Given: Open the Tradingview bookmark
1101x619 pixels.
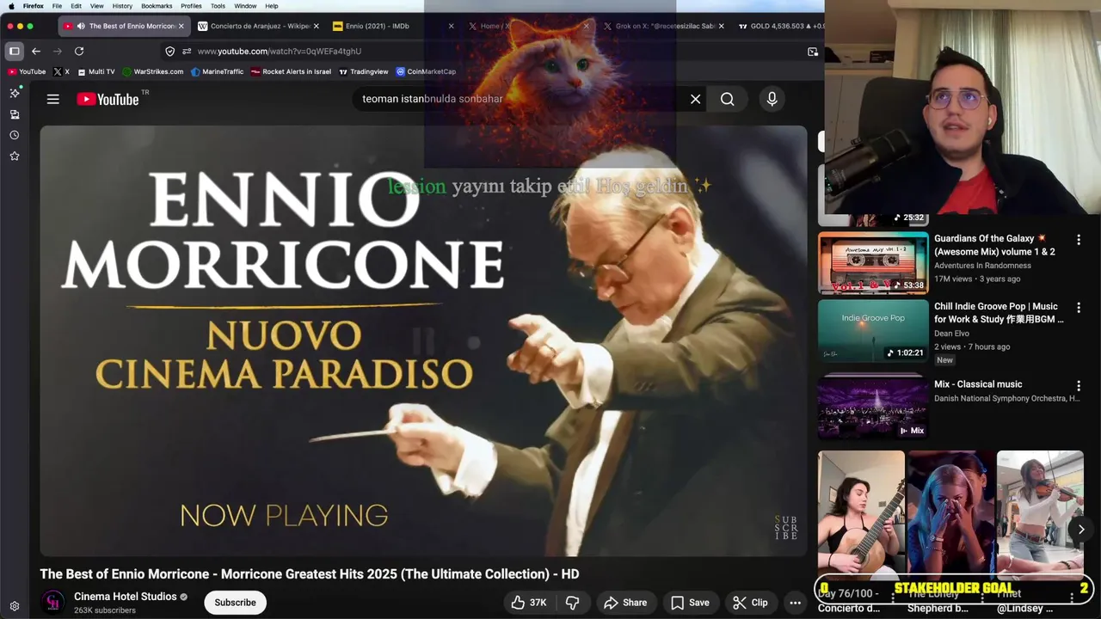Looking at the screenshot, I should pyautogui.click(x=364, y=72).
